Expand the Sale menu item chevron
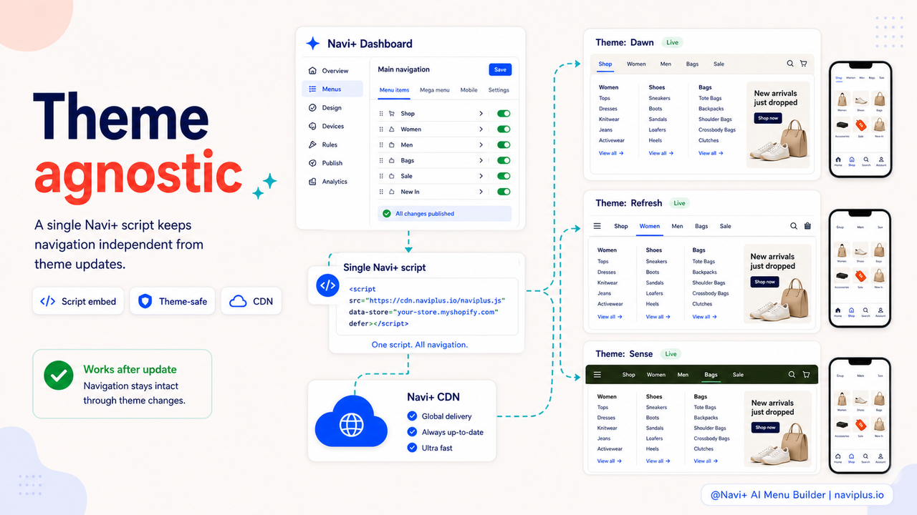 pyautogui.click(x=481, y=176)
